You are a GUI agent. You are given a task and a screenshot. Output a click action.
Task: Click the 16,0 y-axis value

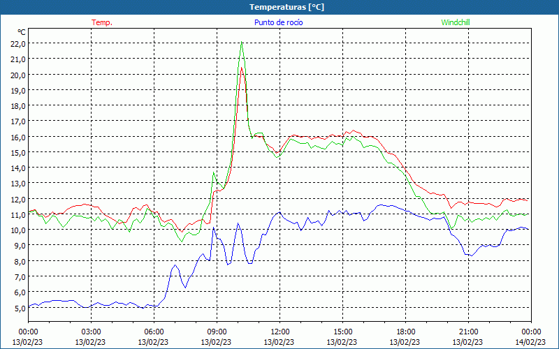pyautogui.click(x=19, y=137)
